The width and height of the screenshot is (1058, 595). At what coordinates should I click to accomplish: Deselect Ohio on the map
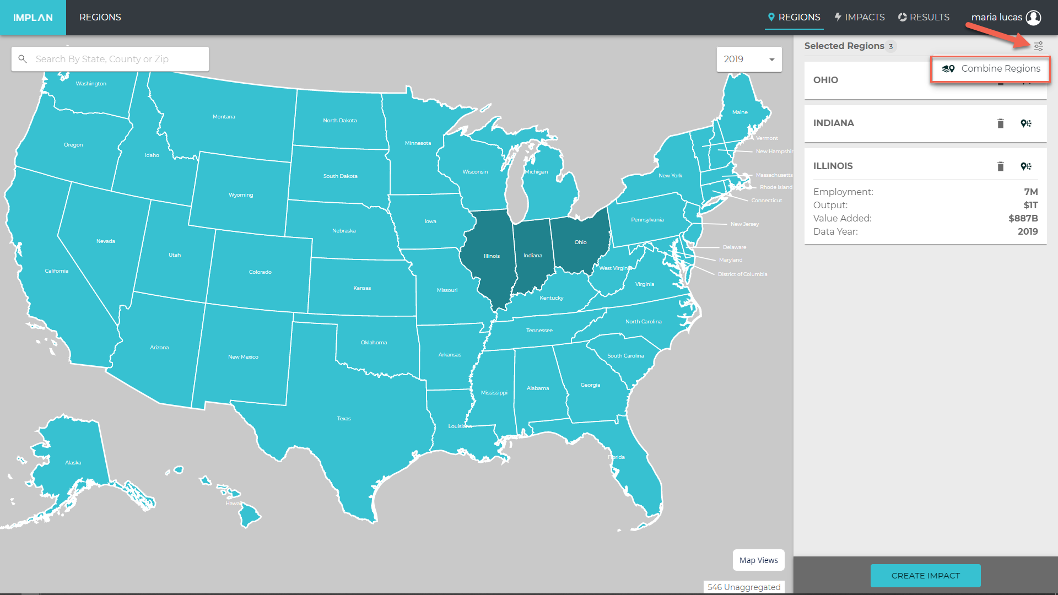click(x=580, y=242)
